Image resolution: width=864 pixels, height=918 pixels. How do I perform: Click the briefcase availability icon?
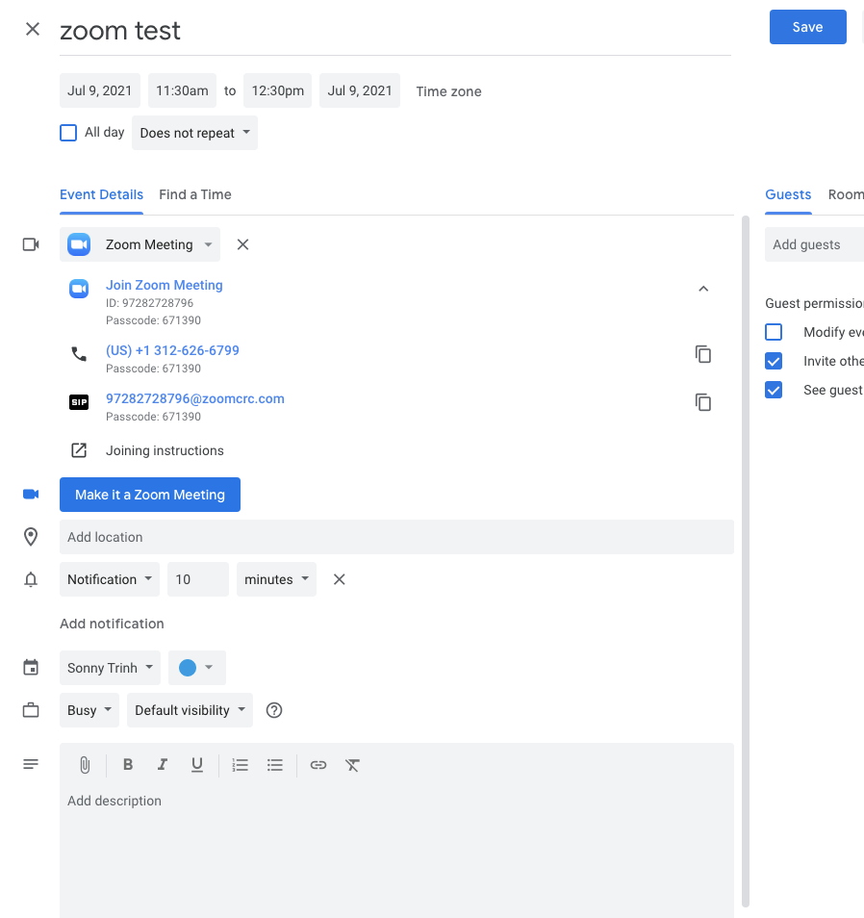31,710
